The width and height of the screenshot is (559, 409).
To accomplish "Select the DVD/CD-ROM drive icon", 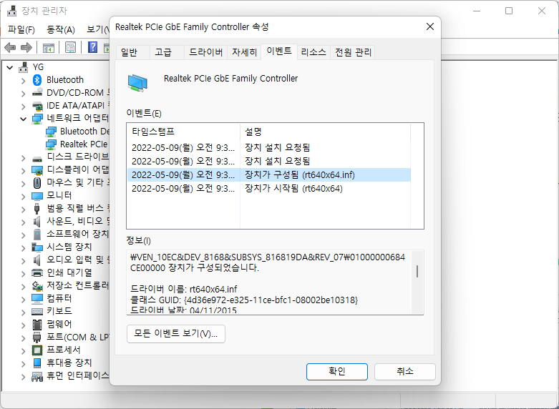I will [x=37, y=93].
